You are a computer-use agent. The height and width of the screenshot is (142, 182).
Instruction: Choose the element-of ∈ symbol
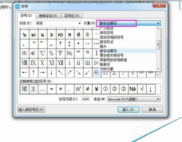click(96, 73)
